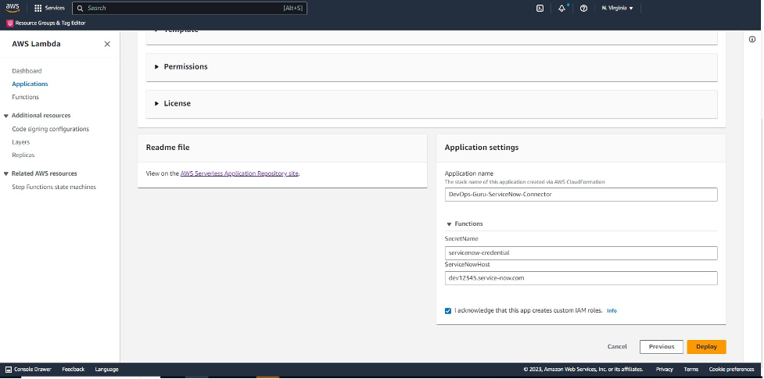Open Privacy link in footer
Image resolution: width=764 pixels, height=379 pixels.
664,370
